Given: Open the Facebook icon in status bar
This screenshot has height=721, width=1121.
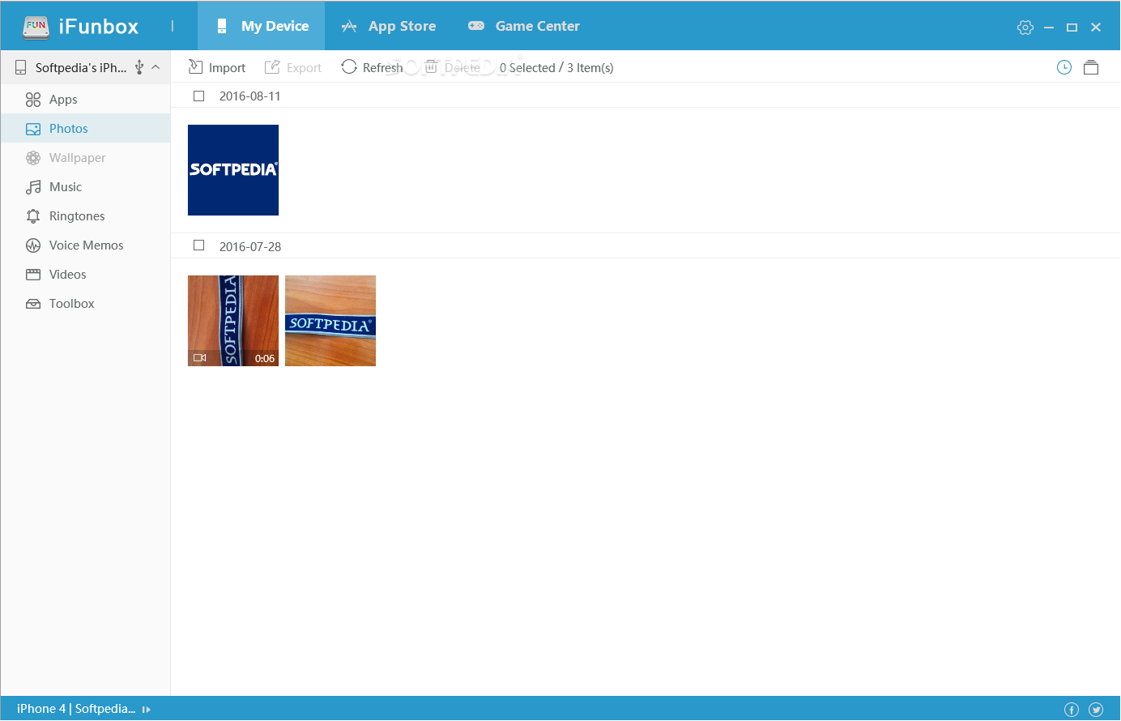Looking at the screenshot, I should [1072, 710].
